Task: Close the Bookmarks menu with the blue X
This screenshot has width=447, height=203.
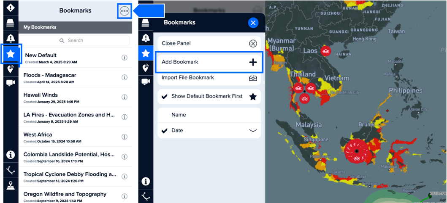Action: click(x=253, y=22)
